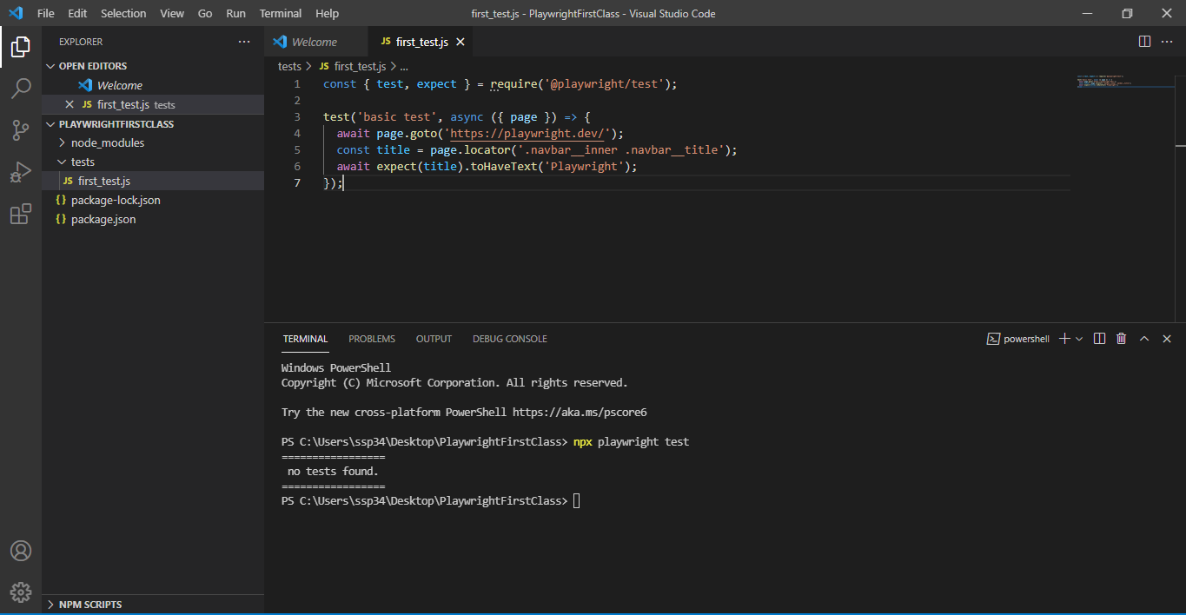
Task: Open the Extensions view
Action: coord(21,214)
